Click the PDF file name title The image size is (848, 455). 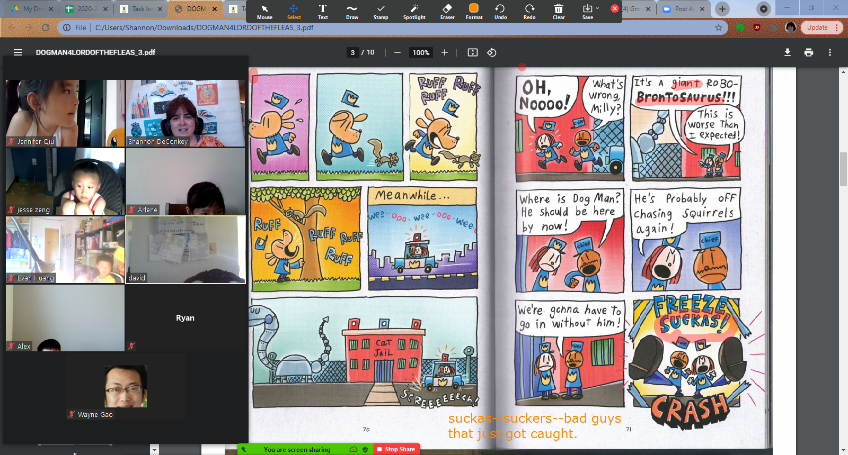pyautogui.click(x=95, y=52)
